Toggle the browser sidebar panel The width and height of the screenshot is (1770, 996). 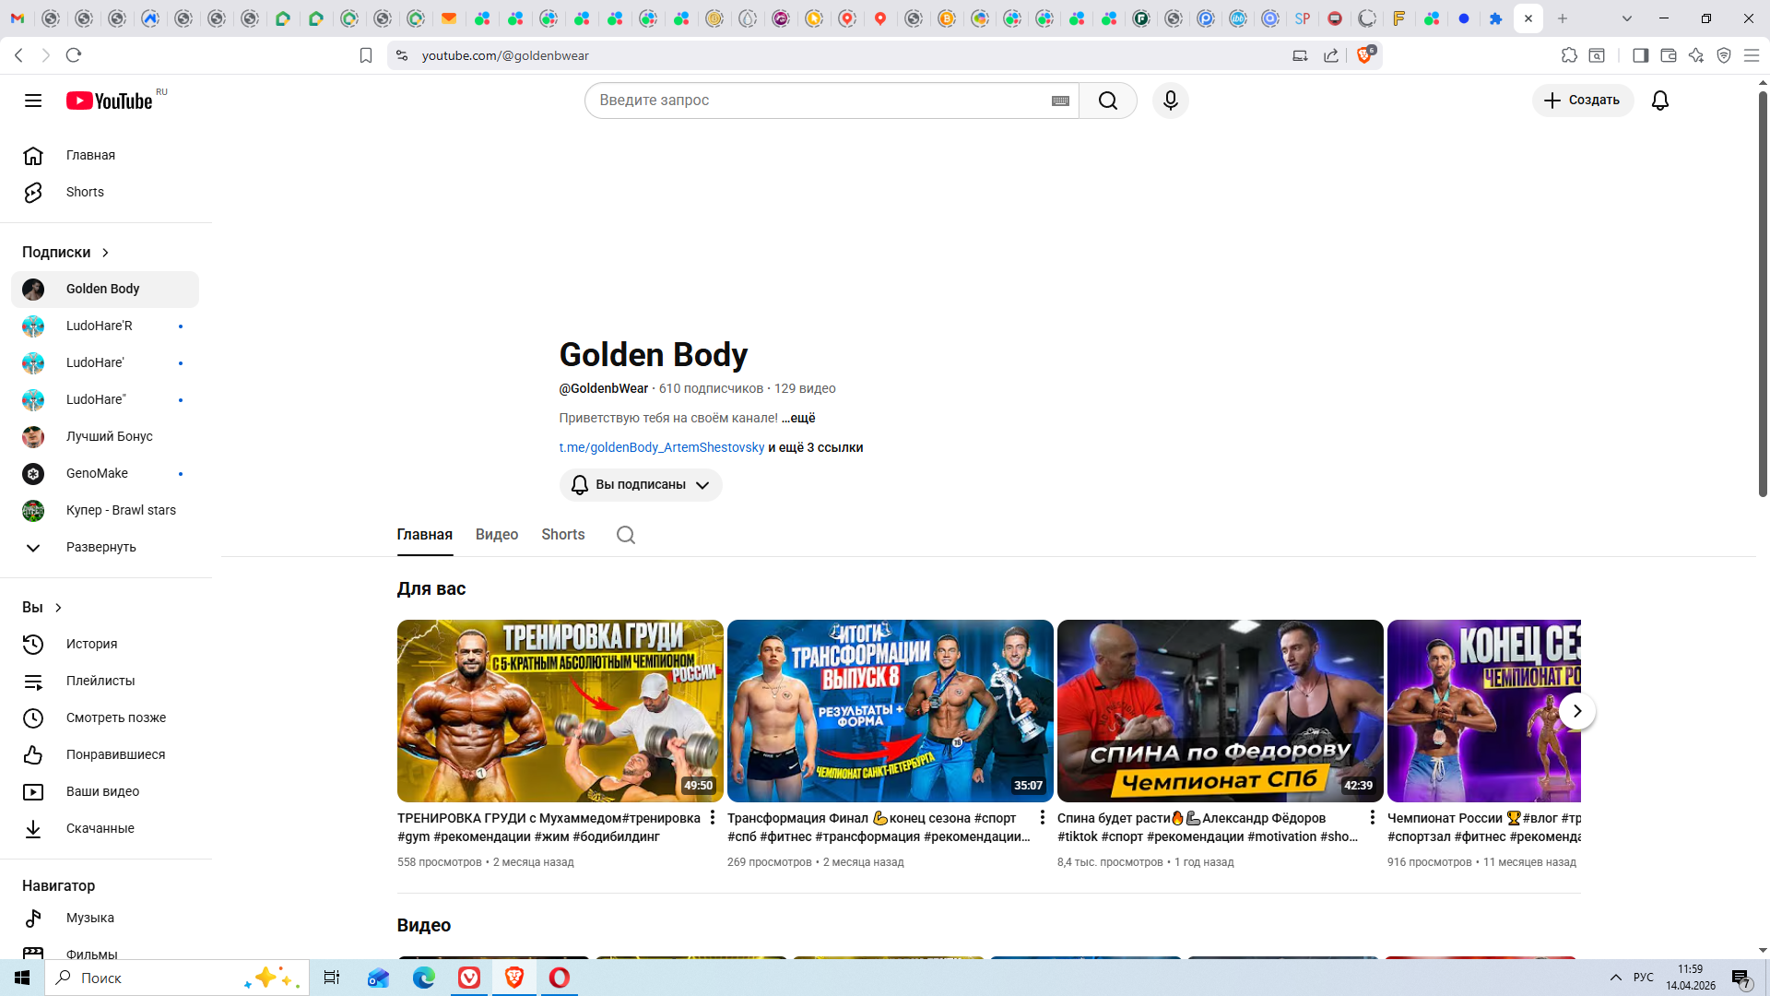click(1640, 55)
